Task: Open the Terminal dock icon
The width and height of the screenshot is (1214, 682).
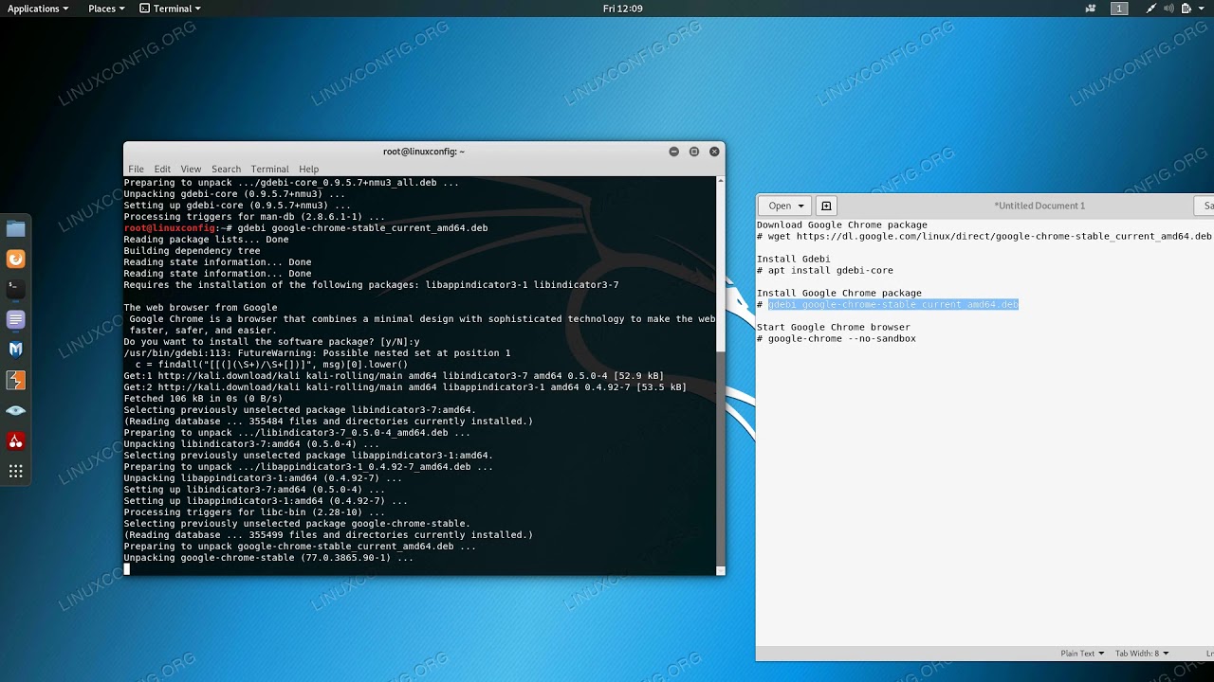Action: click(15, 289)
